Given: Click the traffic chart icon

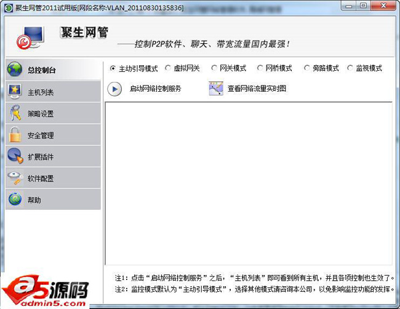Looking at the screenshot, I should click(x=216, y=89).
